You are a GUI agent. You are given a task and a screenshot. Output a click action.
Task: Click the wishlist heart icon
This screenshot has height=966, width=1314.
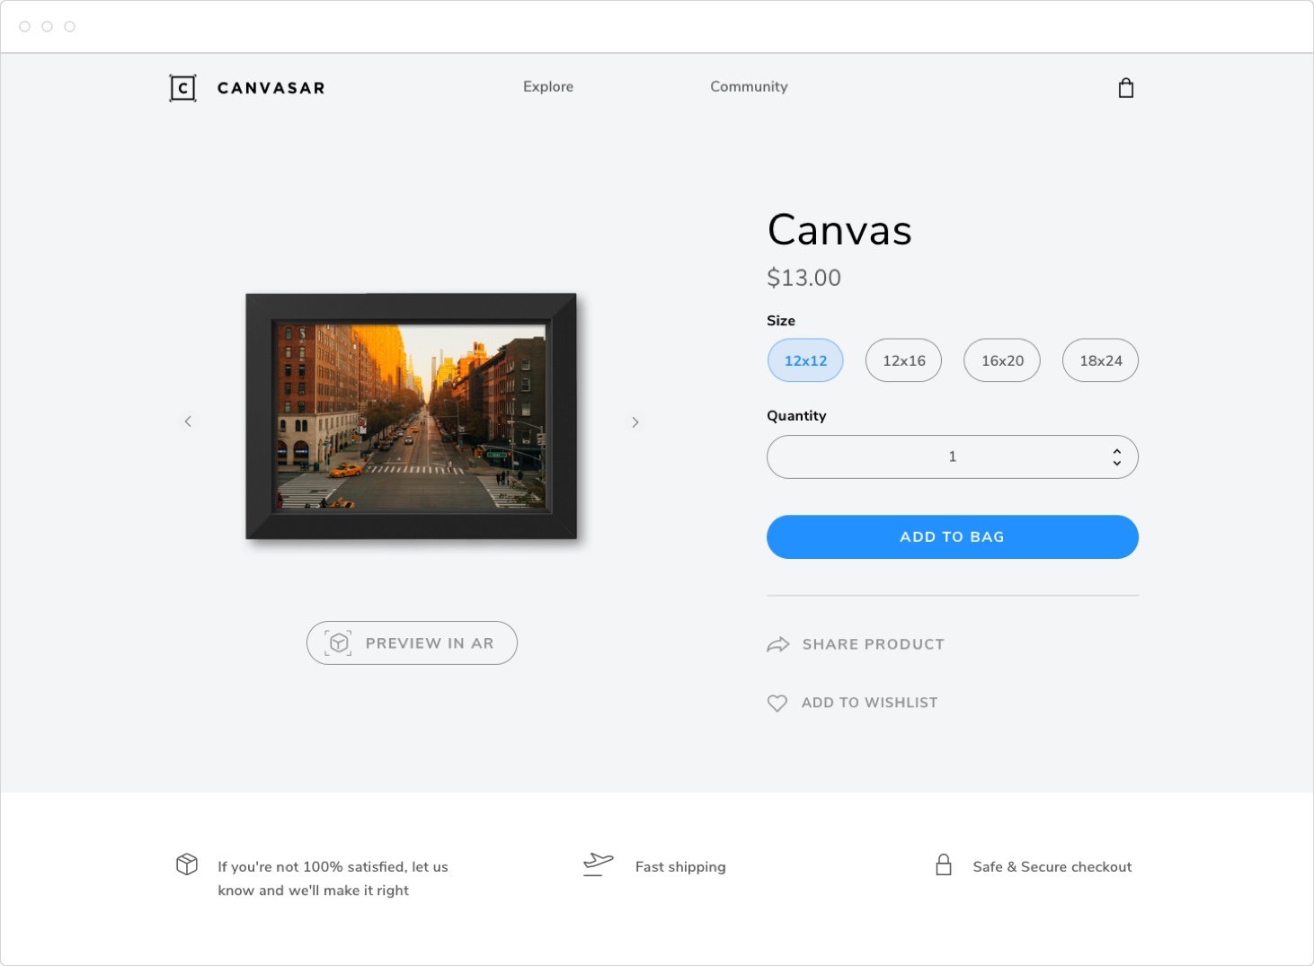[x=777, y=703]
